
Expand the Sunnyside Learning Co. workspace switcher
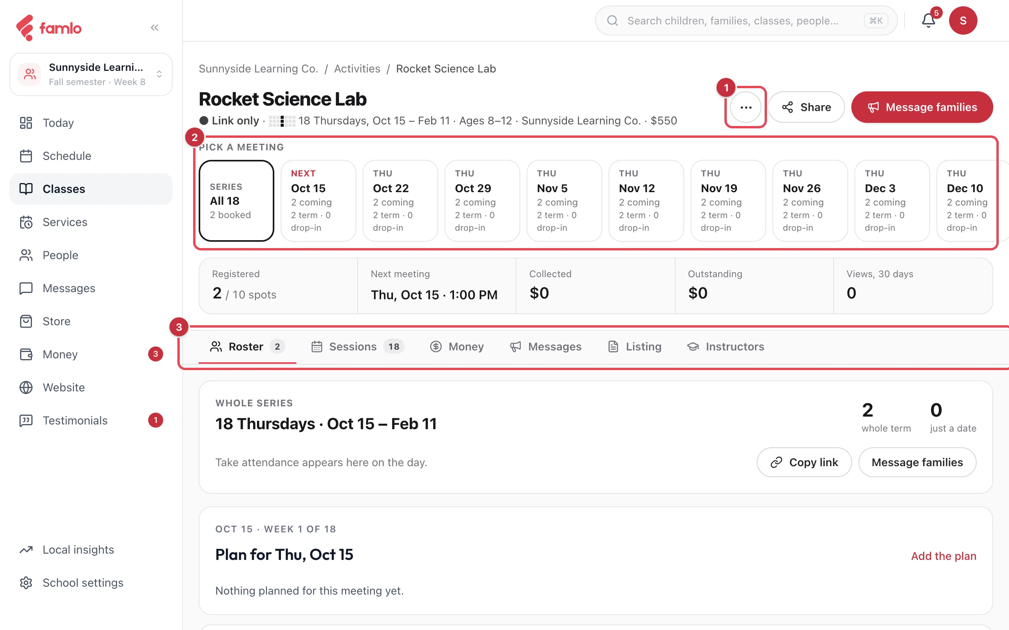91,74
